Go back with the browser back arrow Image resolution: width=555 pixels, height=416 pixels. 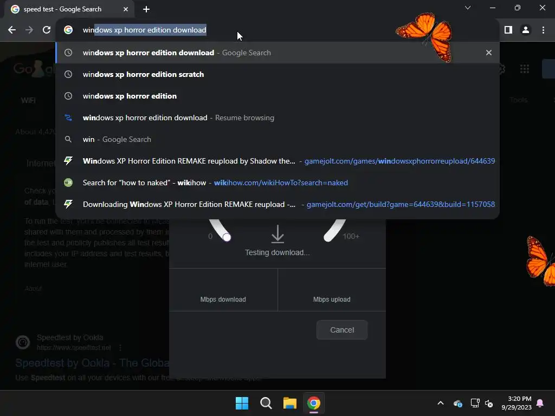click(12, 30)
